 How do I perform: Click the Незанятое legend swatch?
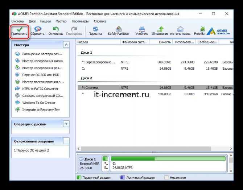pos(166,177)
